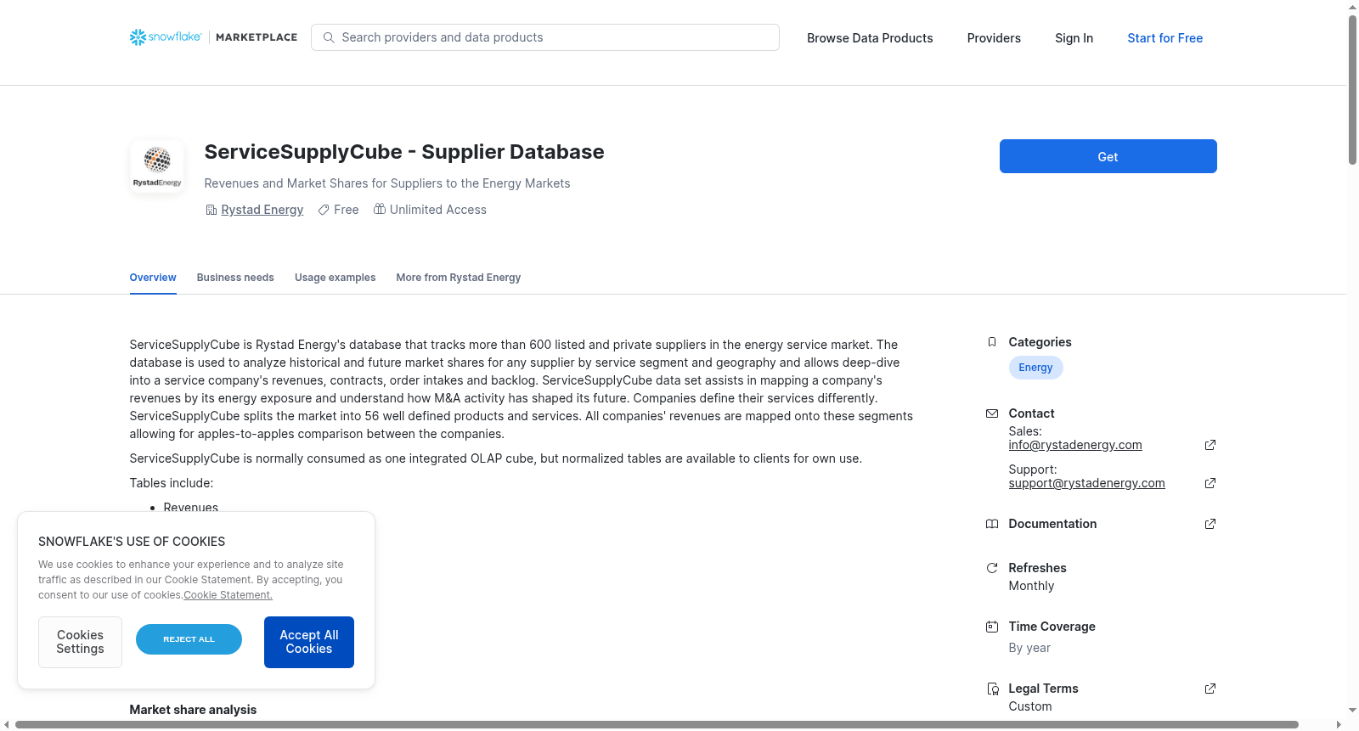Open the Documentation link

(1052, 524)
